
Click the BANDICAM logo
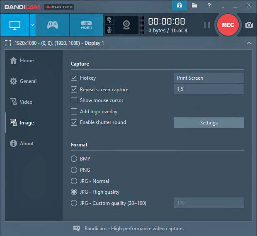pos(22,7)
